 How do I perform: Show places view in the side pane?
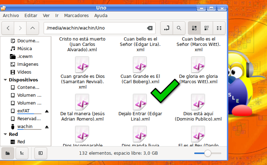[8, 153]
